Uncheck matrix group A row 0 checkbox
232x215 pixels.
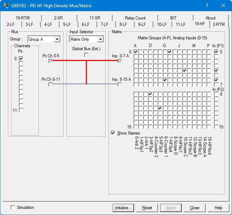[136, 52]
